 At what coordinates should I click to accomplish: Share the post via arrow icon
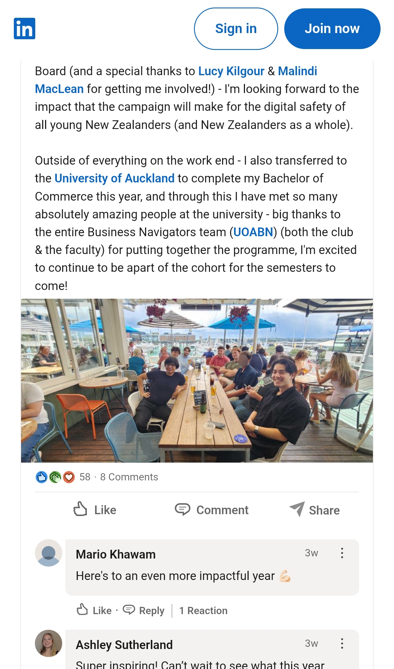click(297, 509)
